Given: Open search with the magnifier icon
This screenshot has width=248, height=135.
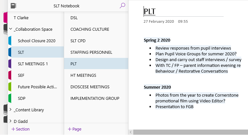Looking at the screenshot, I should click(x=122, y=6).
